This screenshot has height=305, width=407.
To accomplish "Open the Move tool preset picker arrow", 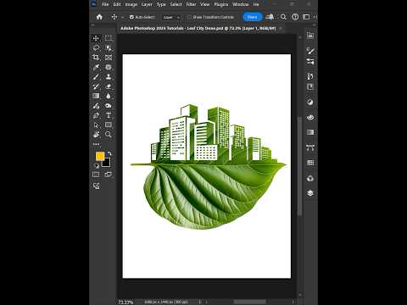I will click(x=122, y=17).
